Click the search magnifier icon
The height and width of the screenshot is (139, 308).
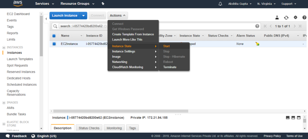pyautogui.click(x=55, y=26)
